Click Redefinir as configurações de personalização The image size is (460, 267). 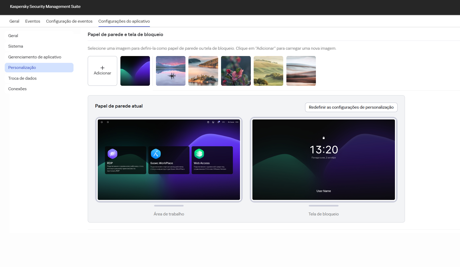point(351,107)
